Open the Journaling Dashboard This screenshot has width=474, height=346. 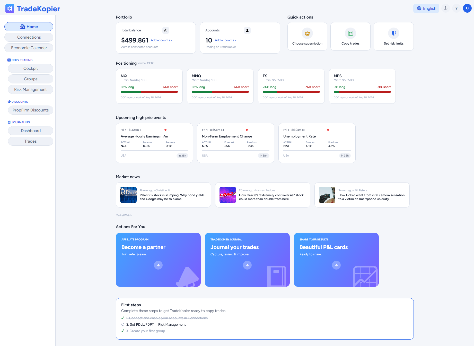[x=31, y=131]
